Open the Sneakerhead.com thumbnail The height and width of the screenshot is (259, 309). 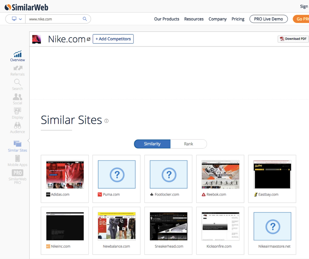[169, 226]
